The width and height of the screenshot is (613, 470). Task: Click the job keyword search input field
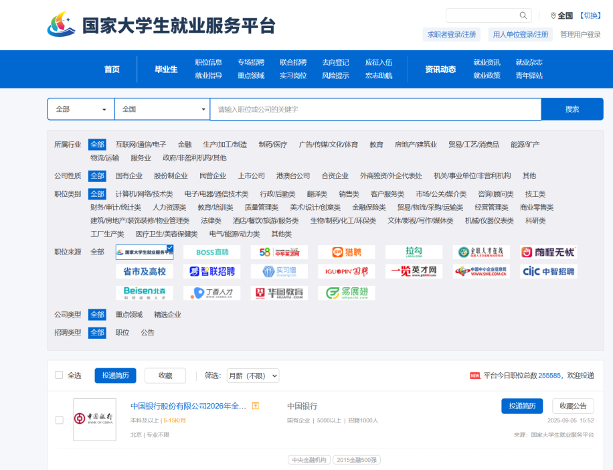[x=375, y=109]
